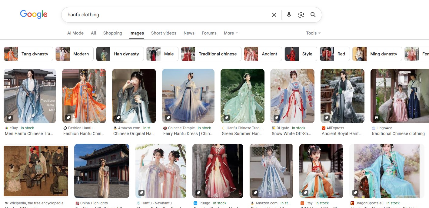
Task: Open 'traditional Chinese clothing' LingoAce link
Action: coord(398,134)
